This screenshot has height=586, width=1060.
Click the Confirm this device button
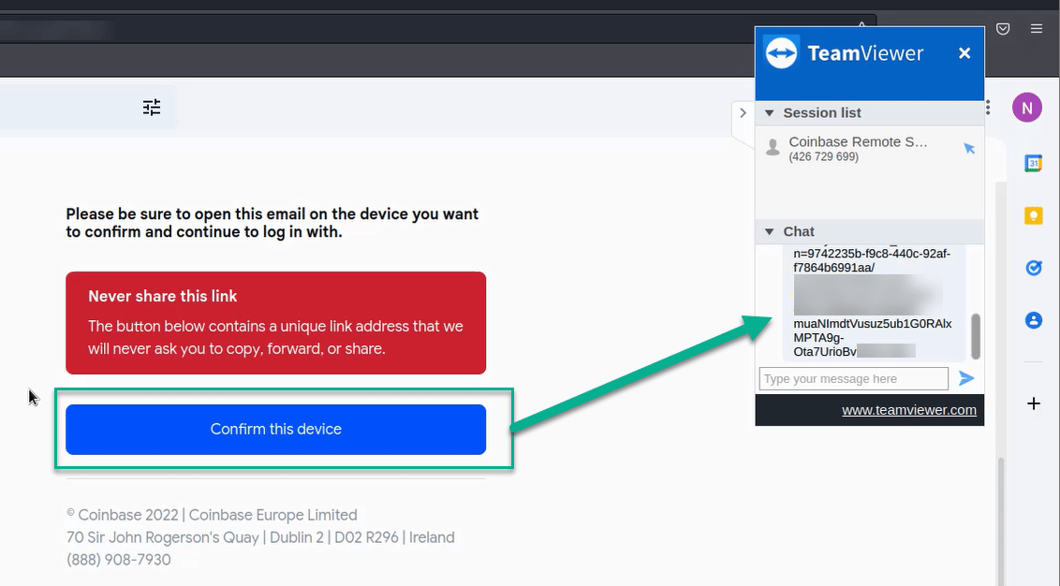(x=276, y=429)
